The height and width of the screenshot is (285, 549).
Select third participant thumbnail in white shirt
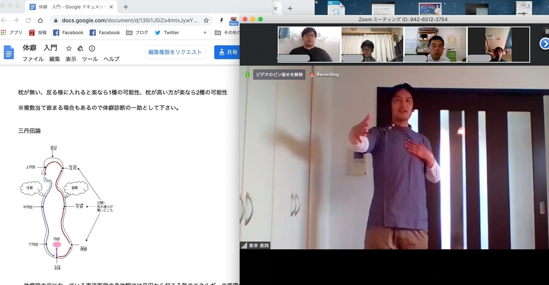point(436,44)
